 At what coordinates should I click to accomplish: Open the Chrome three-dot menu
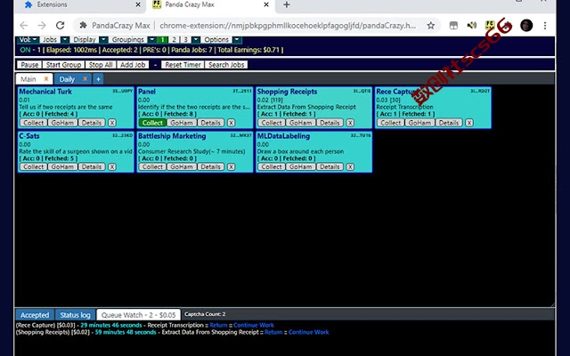tap(544, 26)
